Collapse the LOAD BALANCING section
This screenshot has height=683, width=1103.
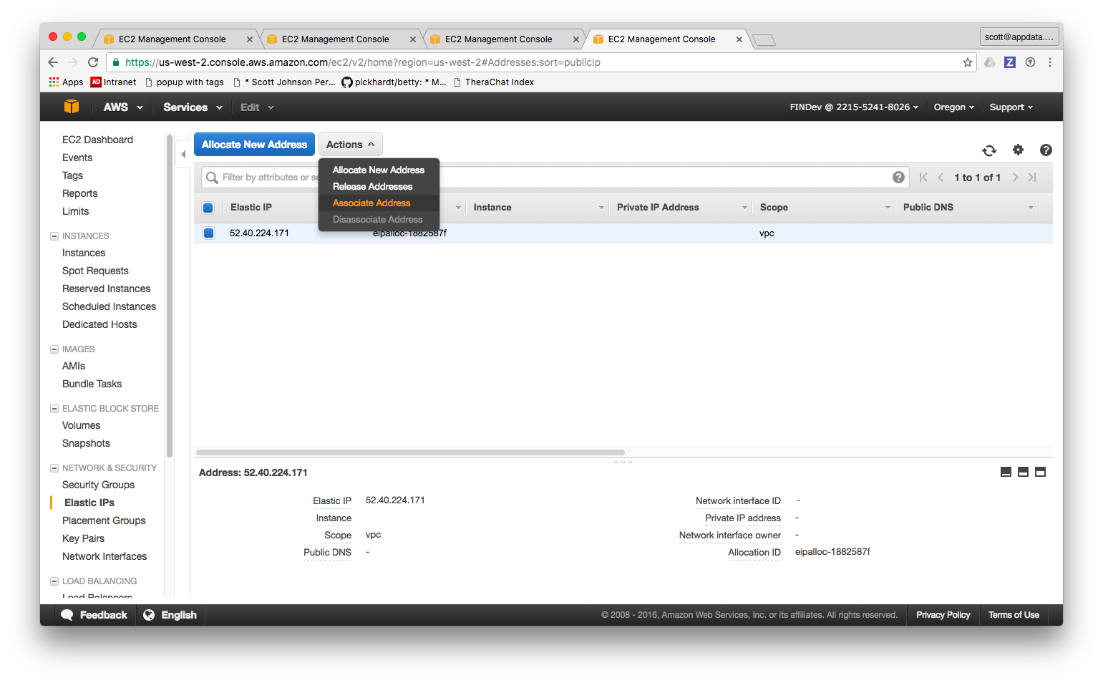(54, 581)
